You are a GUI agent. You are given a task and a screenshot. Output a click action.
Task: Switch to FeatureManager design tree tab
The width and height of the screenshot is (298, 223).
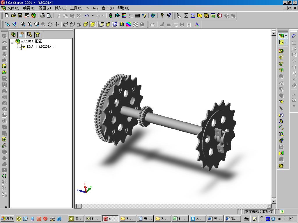click(x=13, y=35)
